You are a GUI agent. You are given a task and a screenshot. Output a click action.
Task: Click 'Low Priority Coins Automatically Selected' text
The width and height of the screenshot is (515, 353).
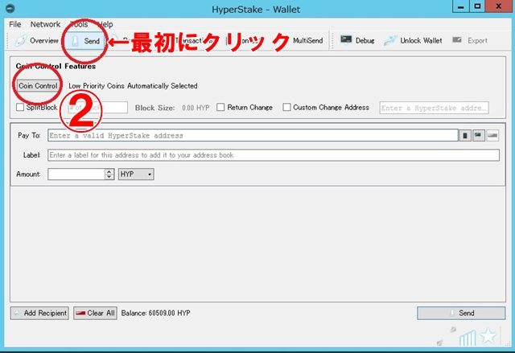tap(133, 86)
